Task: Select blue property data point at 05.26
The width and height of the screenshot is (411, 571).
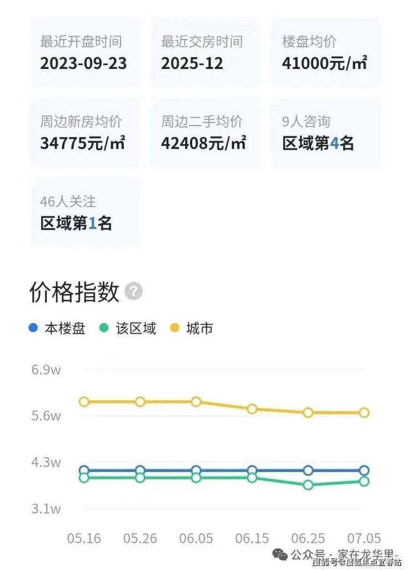Action: (x=140, y=470)
